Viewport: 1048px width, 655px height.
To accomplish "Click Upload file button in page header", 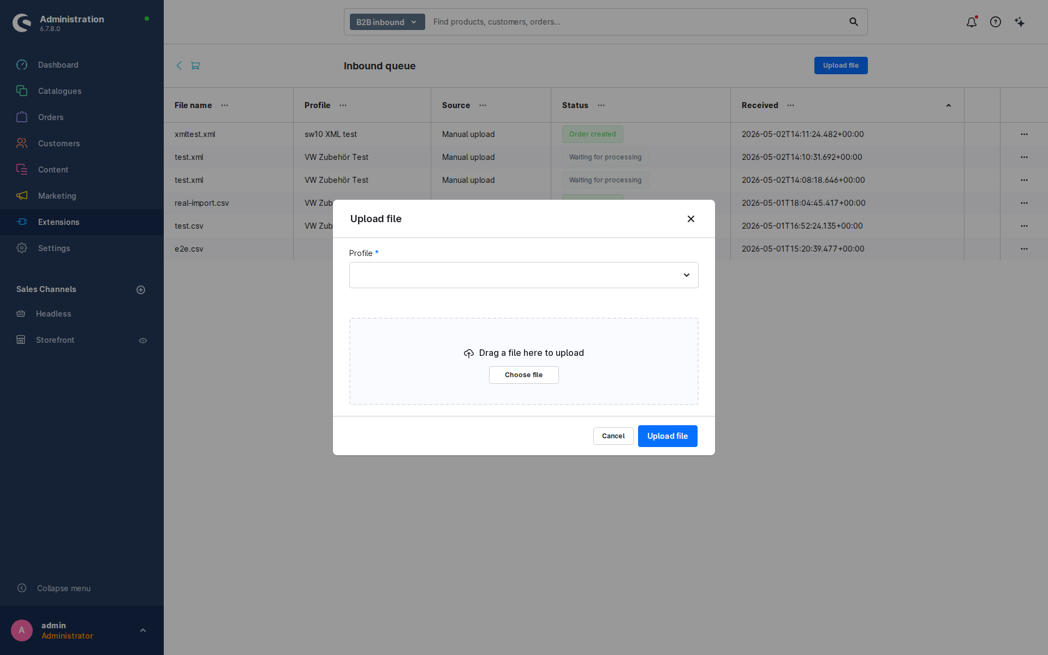I will pyautogui.click(x=841, y=65).
